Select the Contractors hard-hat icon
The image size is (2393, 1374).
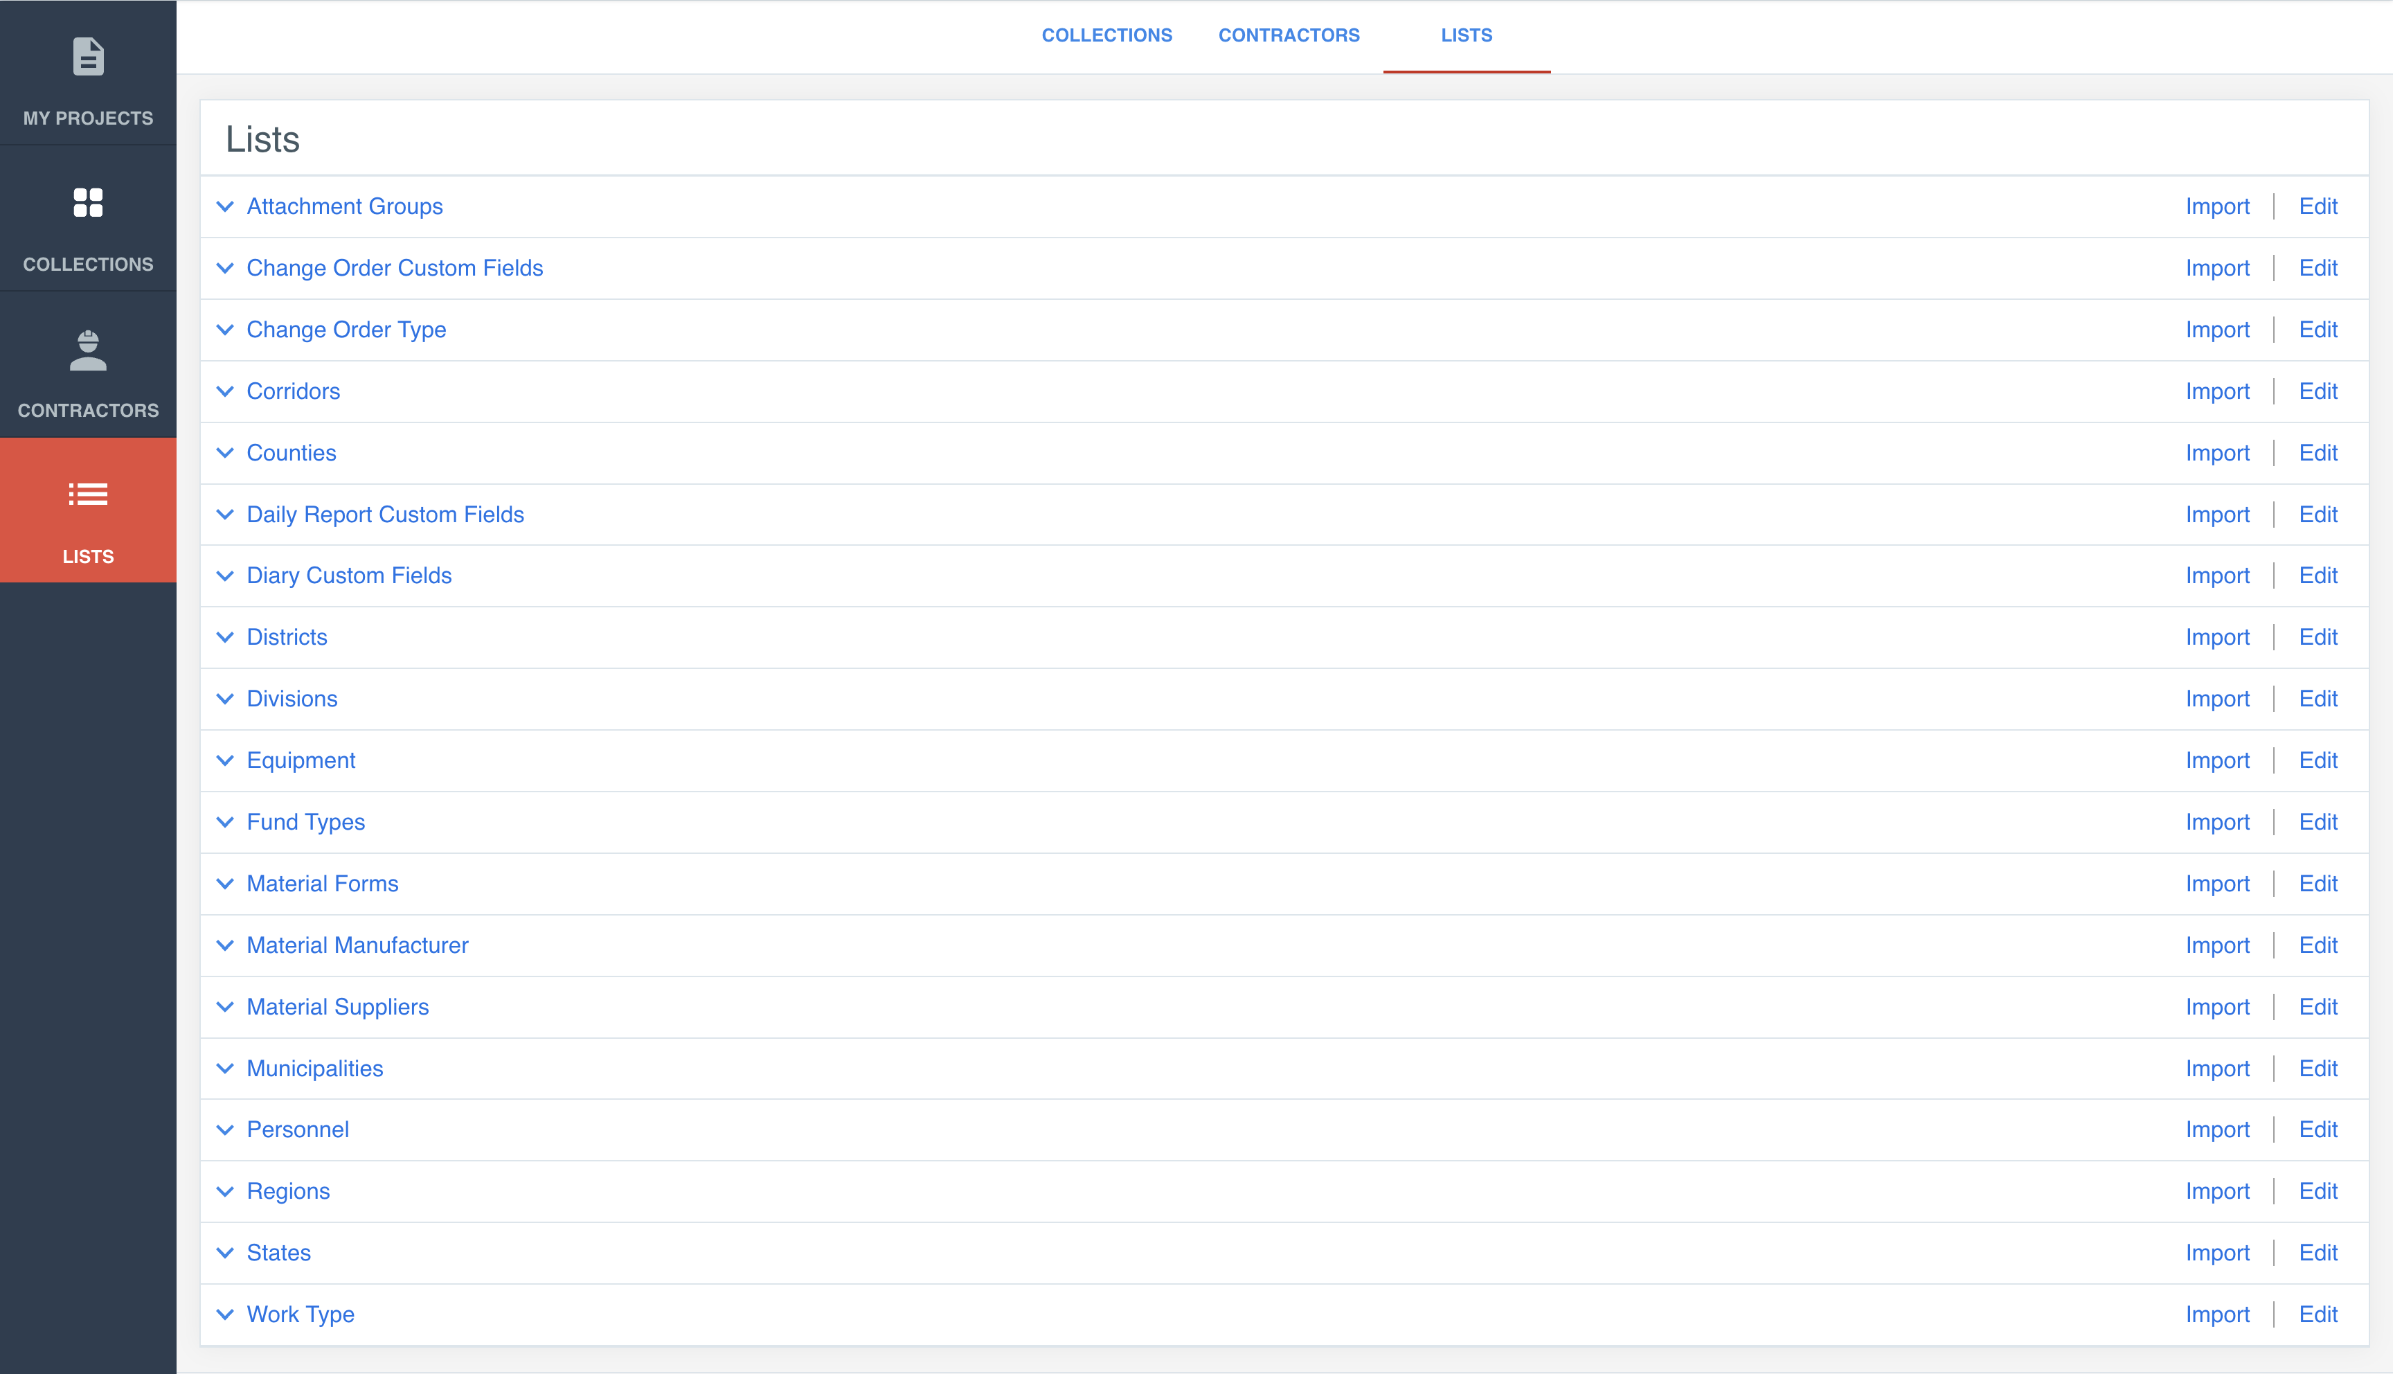coord(88,350)
